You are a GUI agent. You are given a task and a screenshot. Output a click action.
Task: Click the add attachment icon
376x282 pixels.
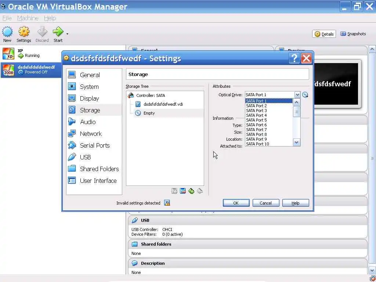point(191,191)
